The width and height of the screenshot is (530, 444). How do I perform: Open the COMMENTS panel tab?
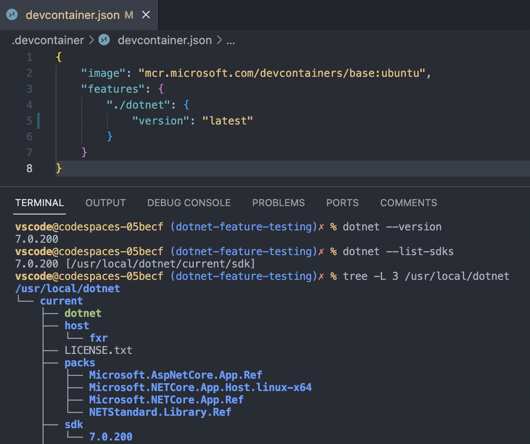[x=409, y=203]
